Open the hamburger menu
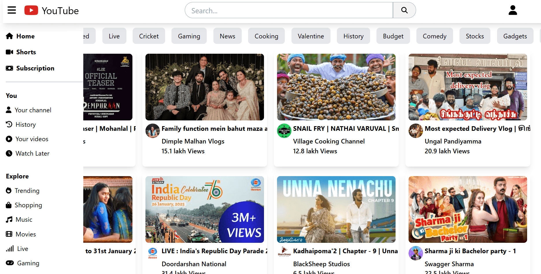This screenshot has height=274, width=541. point(12,10)
